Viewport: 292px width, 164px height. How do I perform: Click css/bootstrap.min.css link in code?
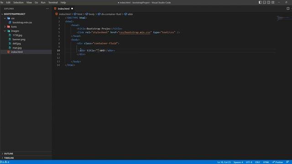point(135,32)
